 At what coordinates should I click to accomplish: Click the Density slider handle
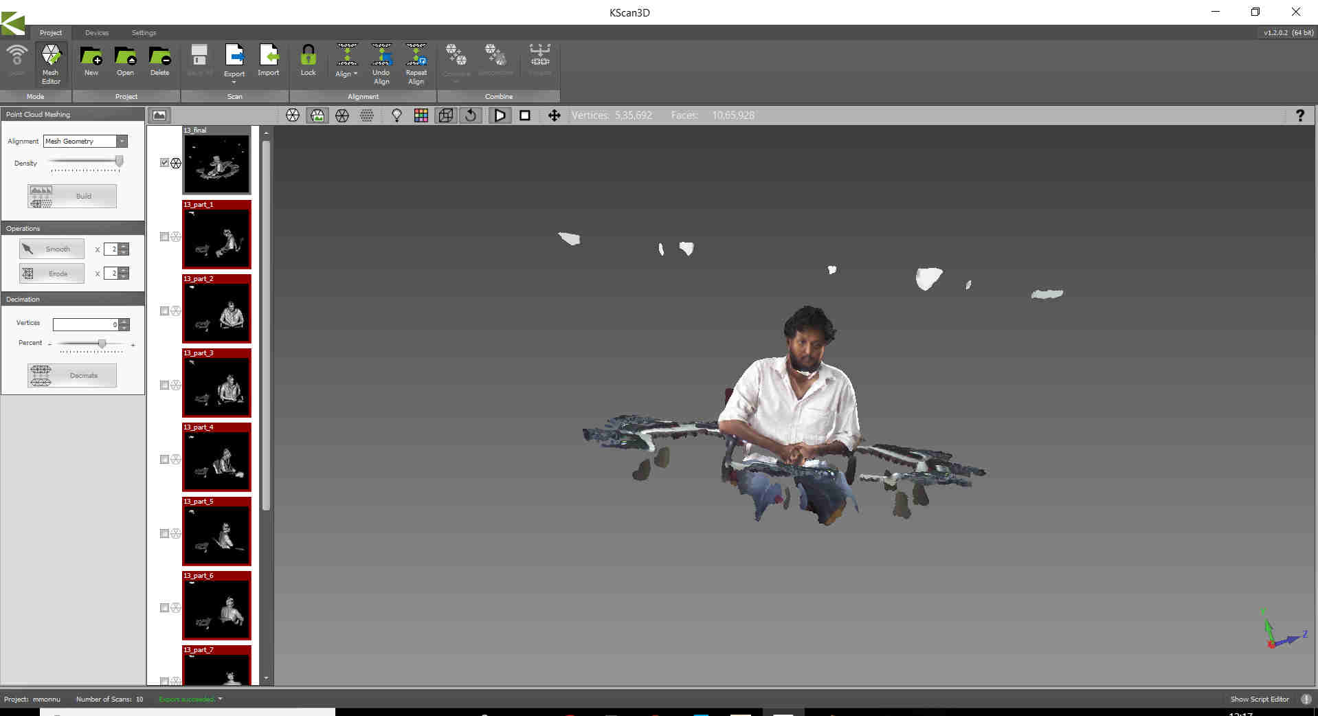[x=119, y=161]
